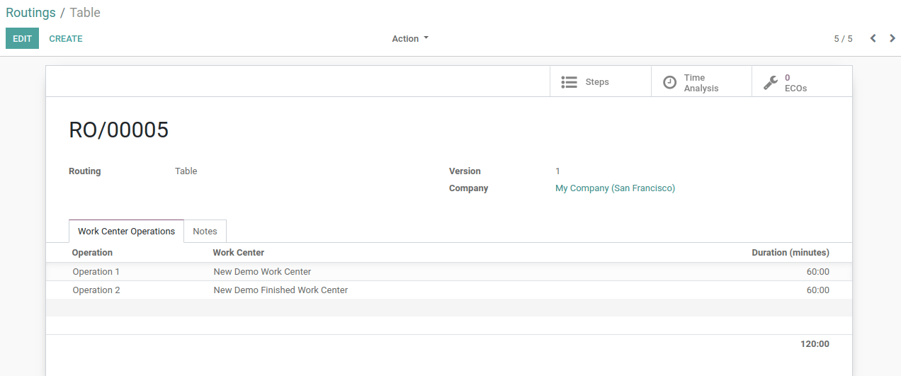The image size is (901, 376).
Task: Click Operation 1 duration 60:00
Action: click(817, 272)
